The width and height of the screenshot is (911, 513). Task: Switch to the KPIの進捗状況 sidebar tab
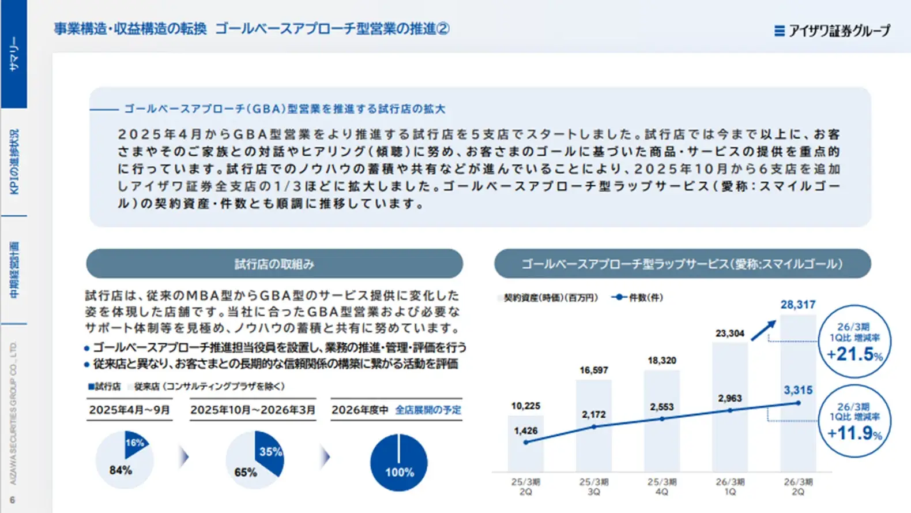coord(14,162)
